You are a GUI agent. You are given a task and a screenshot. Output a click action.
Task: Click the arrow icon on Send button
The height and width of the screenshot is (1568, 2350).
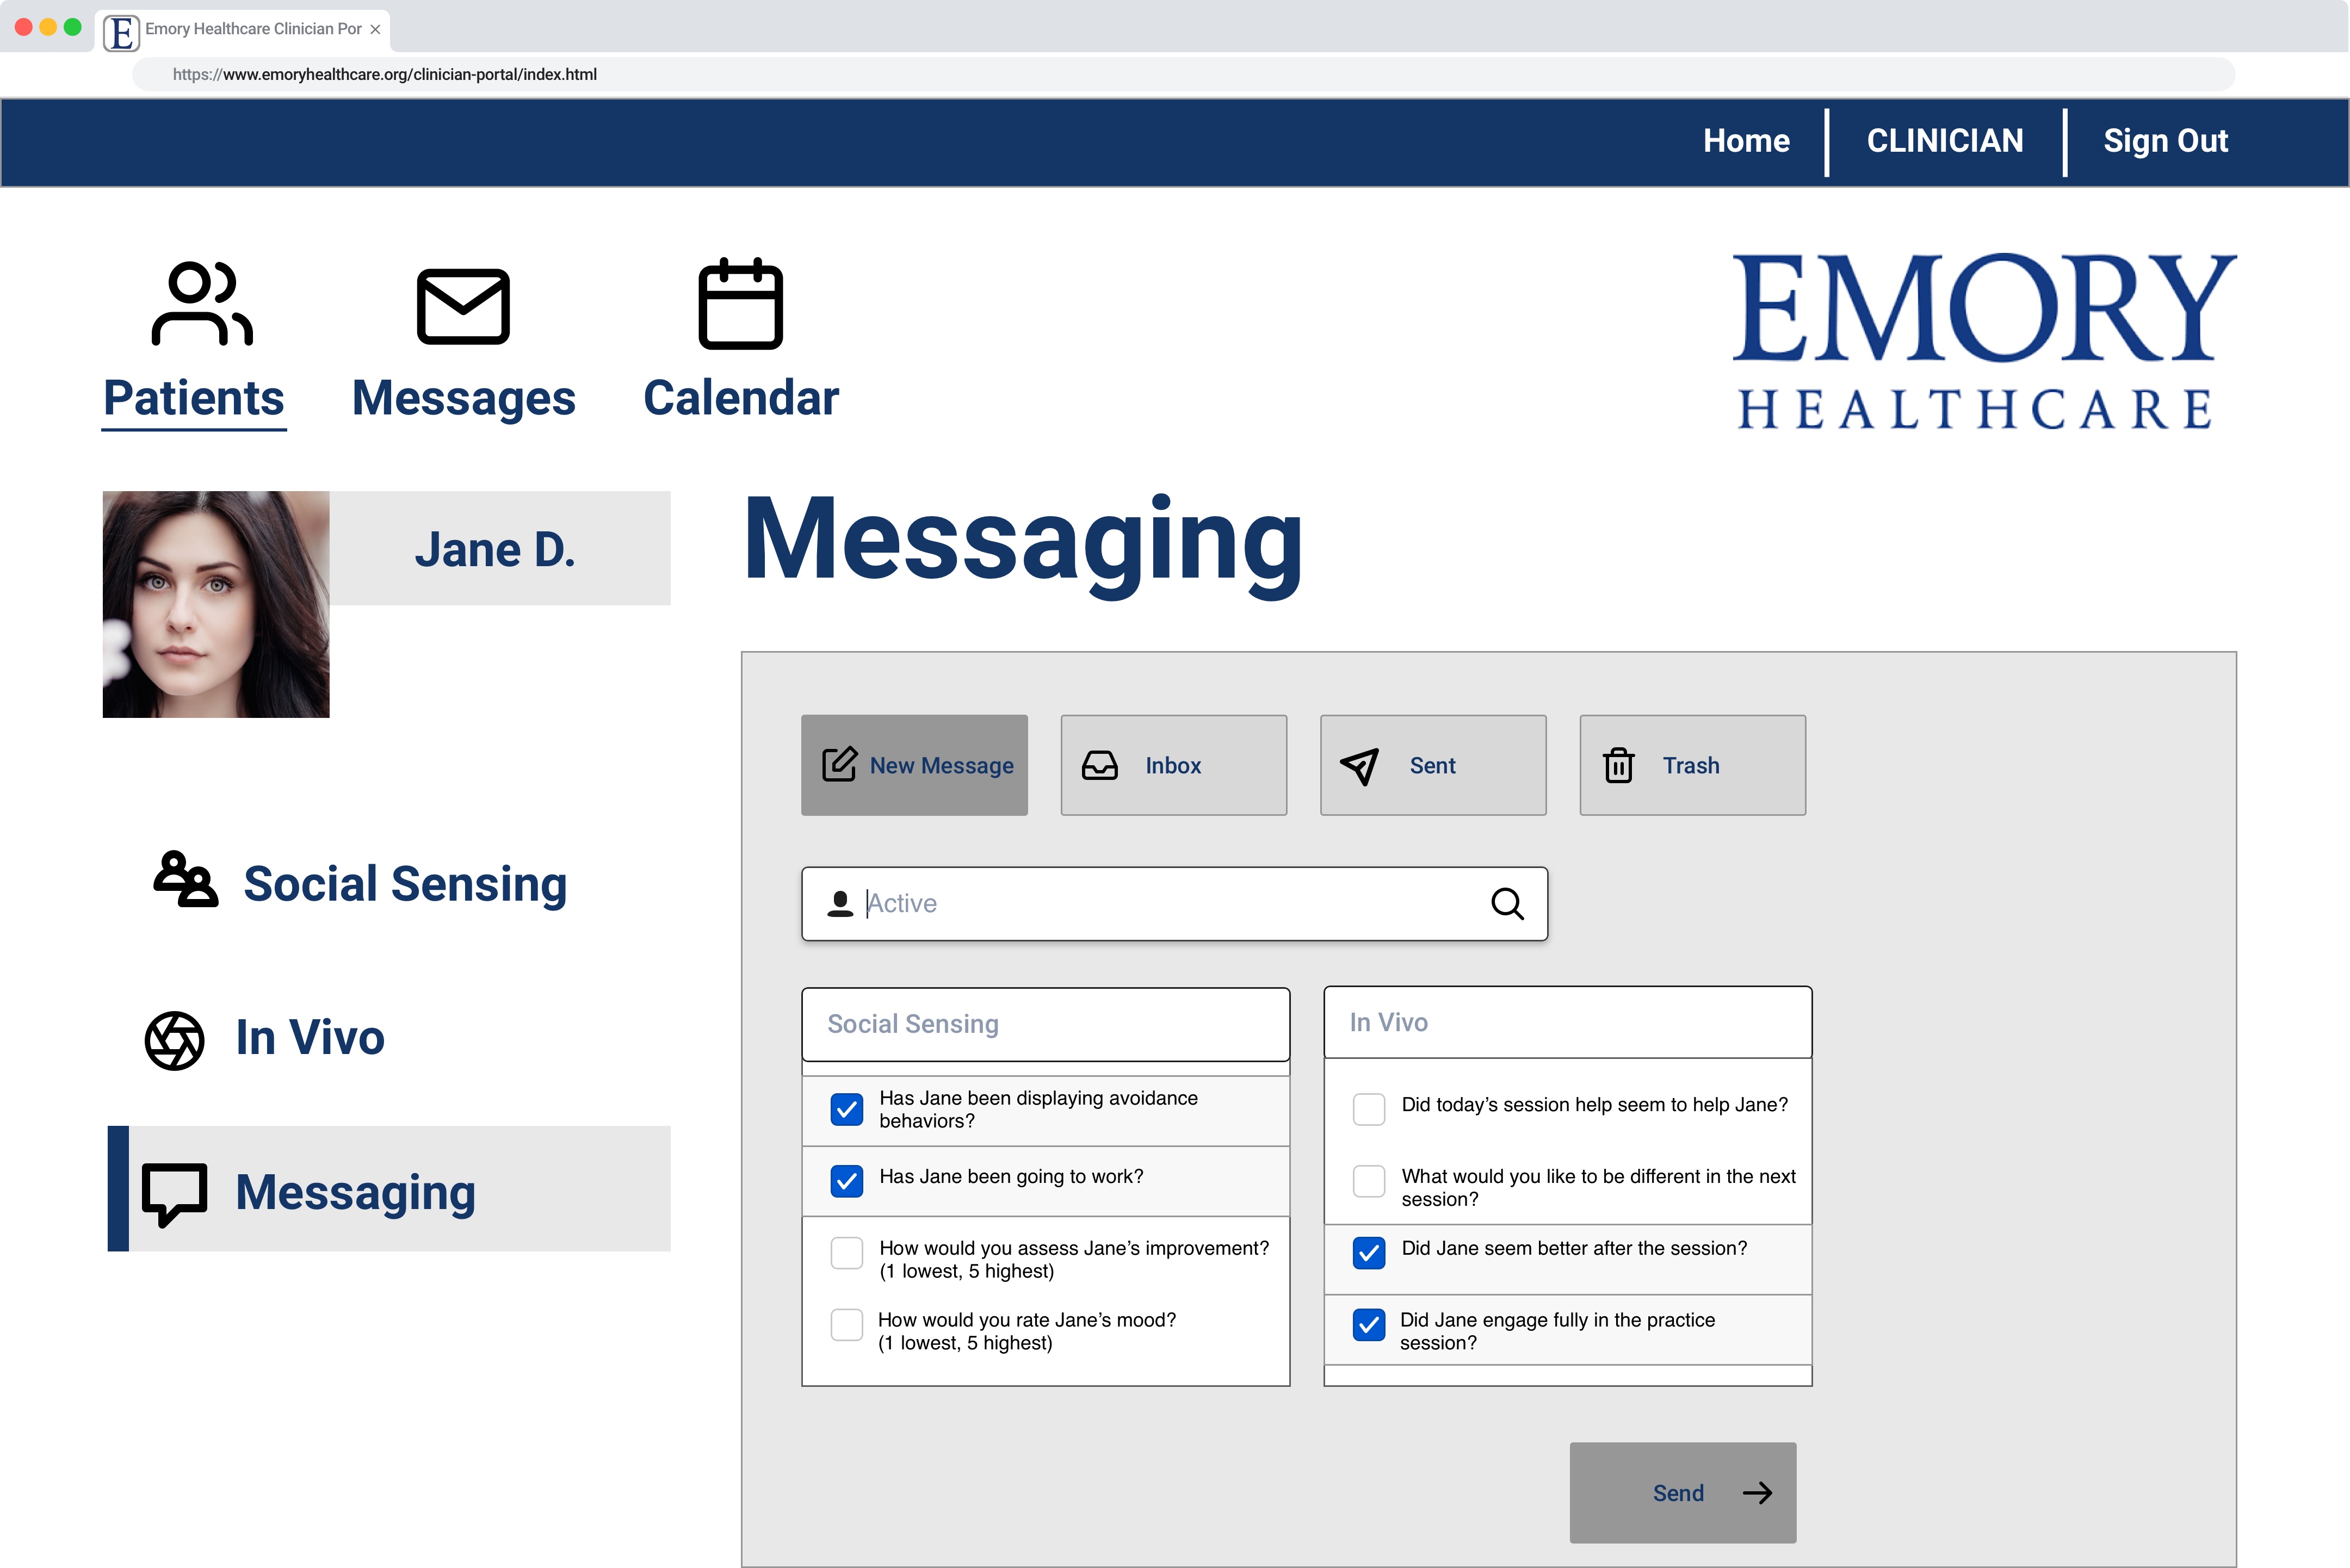(1757, 1493)
